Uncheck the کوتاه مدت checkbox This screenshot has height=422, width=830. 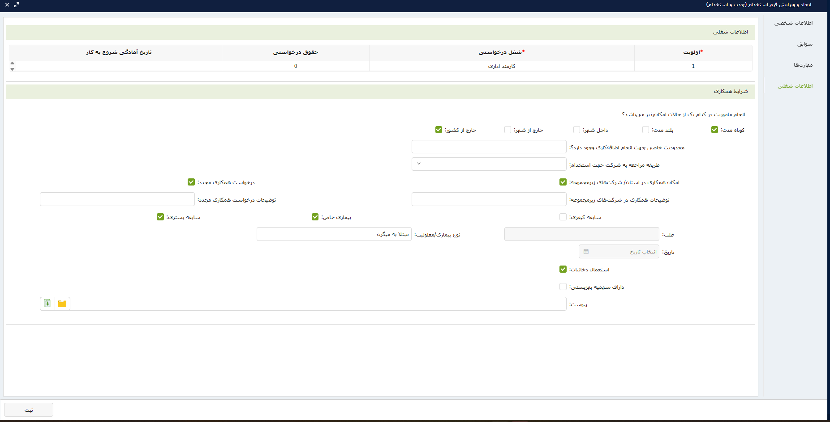714,130
